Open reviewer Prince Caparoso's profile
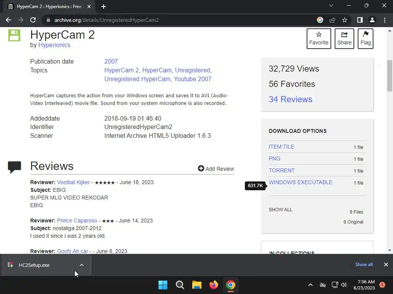Viewport: 393px width, 294px height. click(77, 220)
